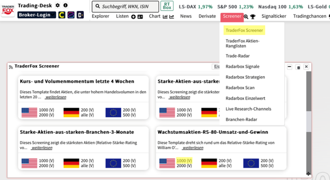Select Radarbox Strategien menu entry
The image size is (330, 180).
coord(245,77)
